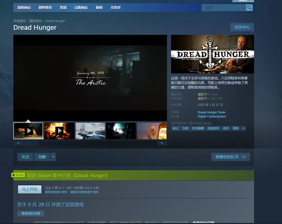Viewport: 282px width, 224px height.
Task: Open the 新闻 tab
Action: pyautogui.click(x=99, y=8)
